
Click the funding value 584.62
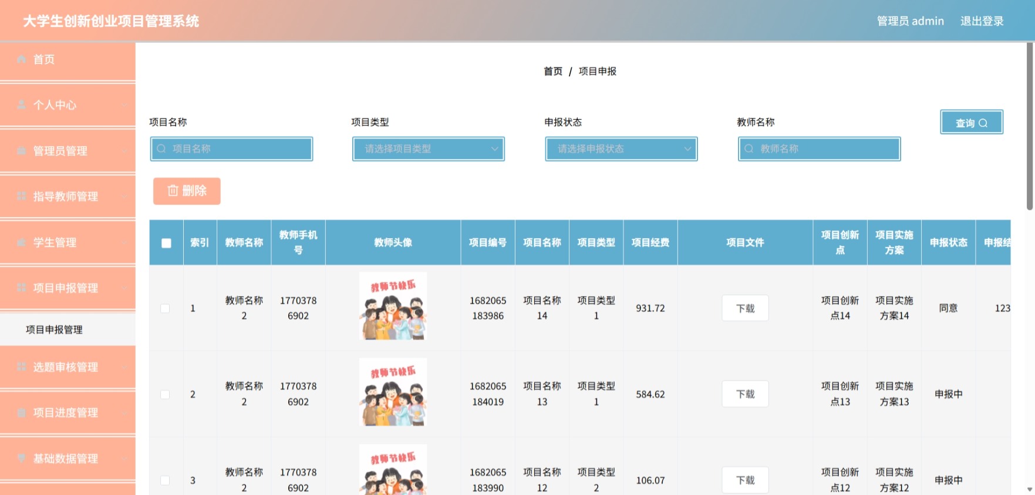click(x=650, y=395)
